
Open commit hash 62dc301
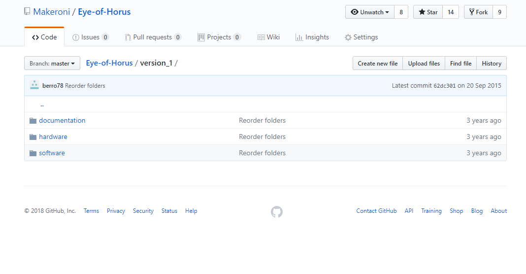pyautogui.click(x=444, y=86)
